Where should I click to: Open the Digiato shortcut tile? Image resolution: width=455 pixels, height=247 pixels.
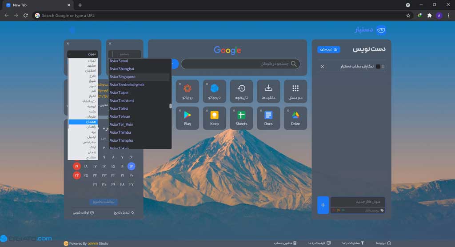tap(215, 92)
